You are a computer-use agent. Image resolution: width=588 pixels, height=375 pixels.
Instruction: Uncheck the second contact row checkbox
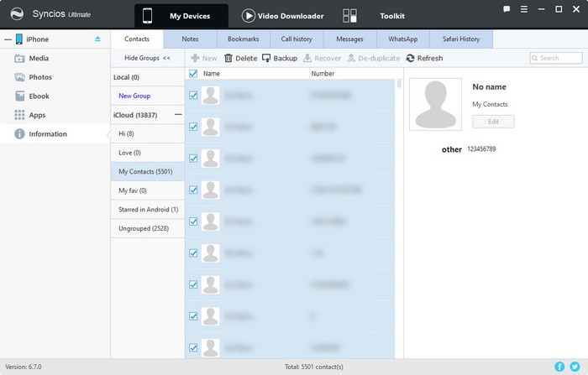(x=193, y=127)
